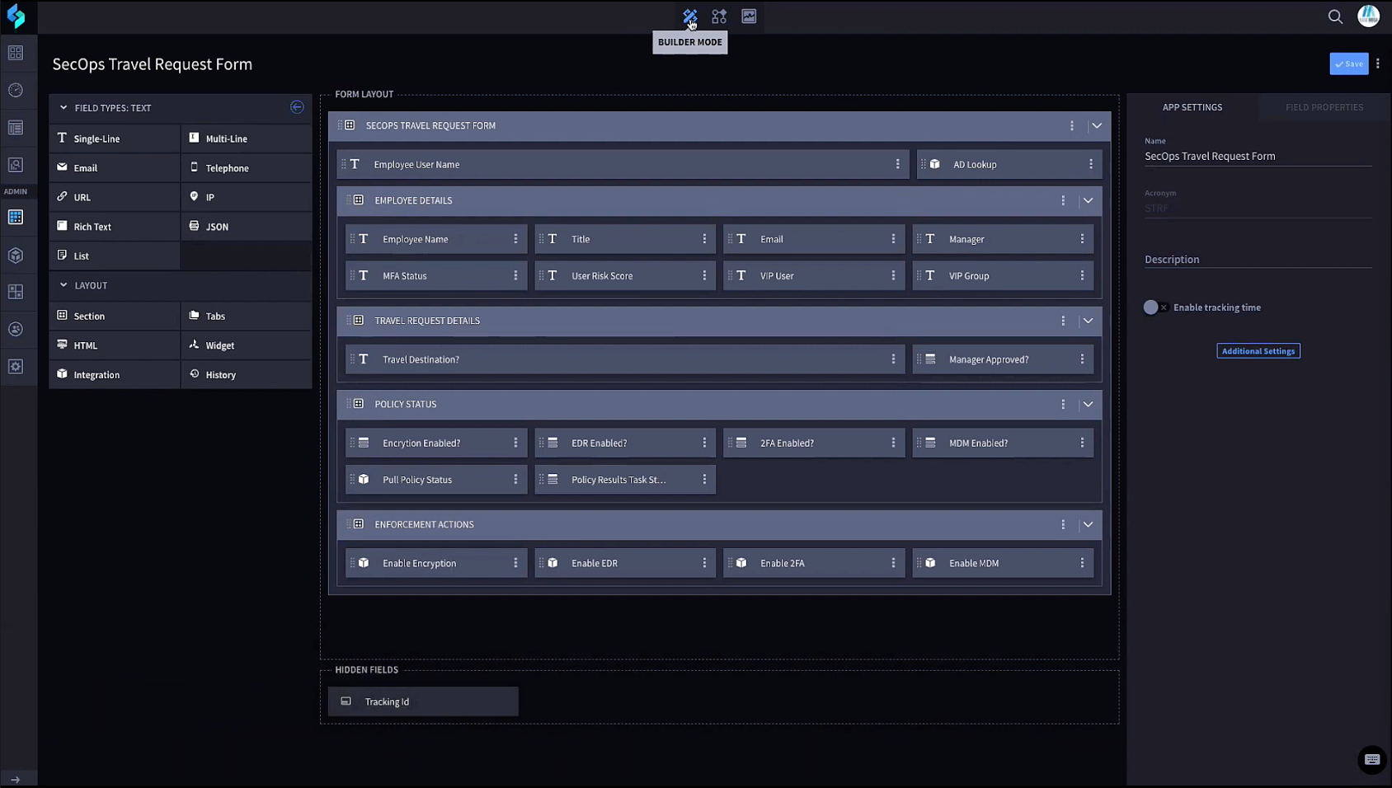
Task: Open the Plugins cube icon in the sidebar
Action: point(16,255)
